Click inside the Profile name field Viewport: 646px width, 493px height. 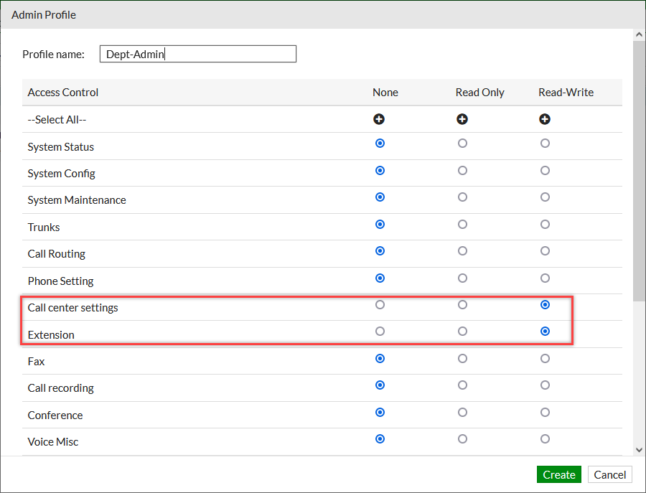tap(197, 53)
